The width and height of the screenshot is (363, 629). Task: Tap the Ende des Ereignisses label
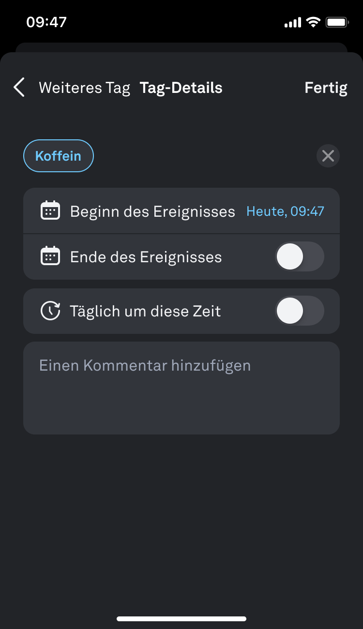(x=146, y=257)
